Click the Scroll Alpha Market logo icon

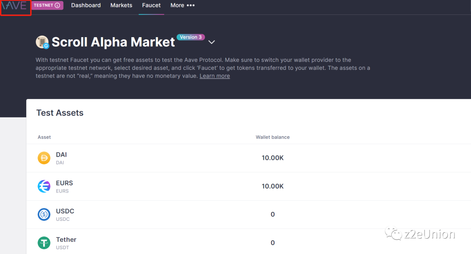[42, 42]
